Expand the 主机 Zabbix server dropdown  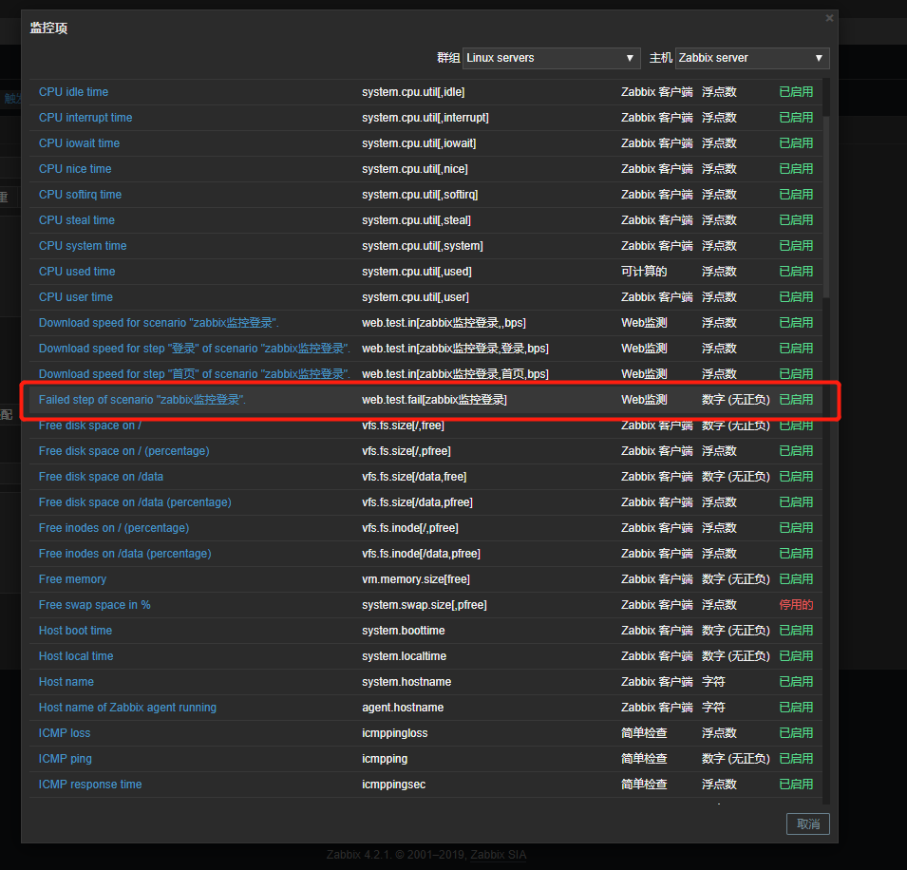[751, 58]
